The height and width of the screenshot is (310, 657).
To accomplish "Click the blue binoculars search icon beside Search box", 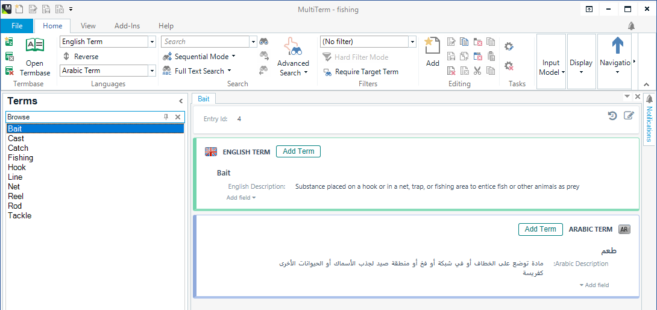I will (264, 42).
